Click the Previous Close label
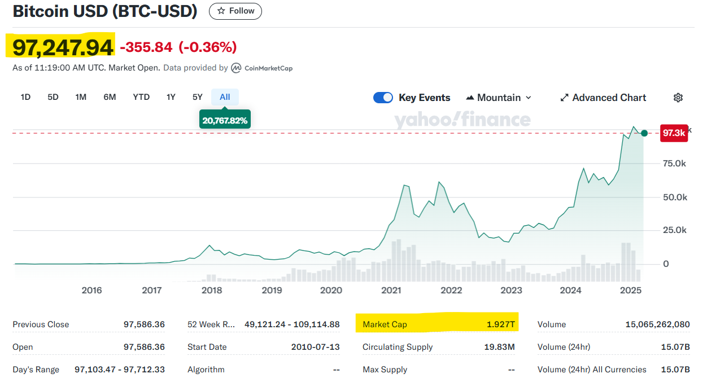 click(x=41, y=324)
